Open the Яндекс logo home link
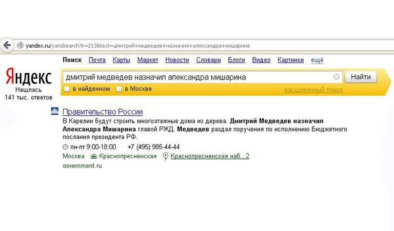Viewport: 394px width, 231px height. (29, 76)
